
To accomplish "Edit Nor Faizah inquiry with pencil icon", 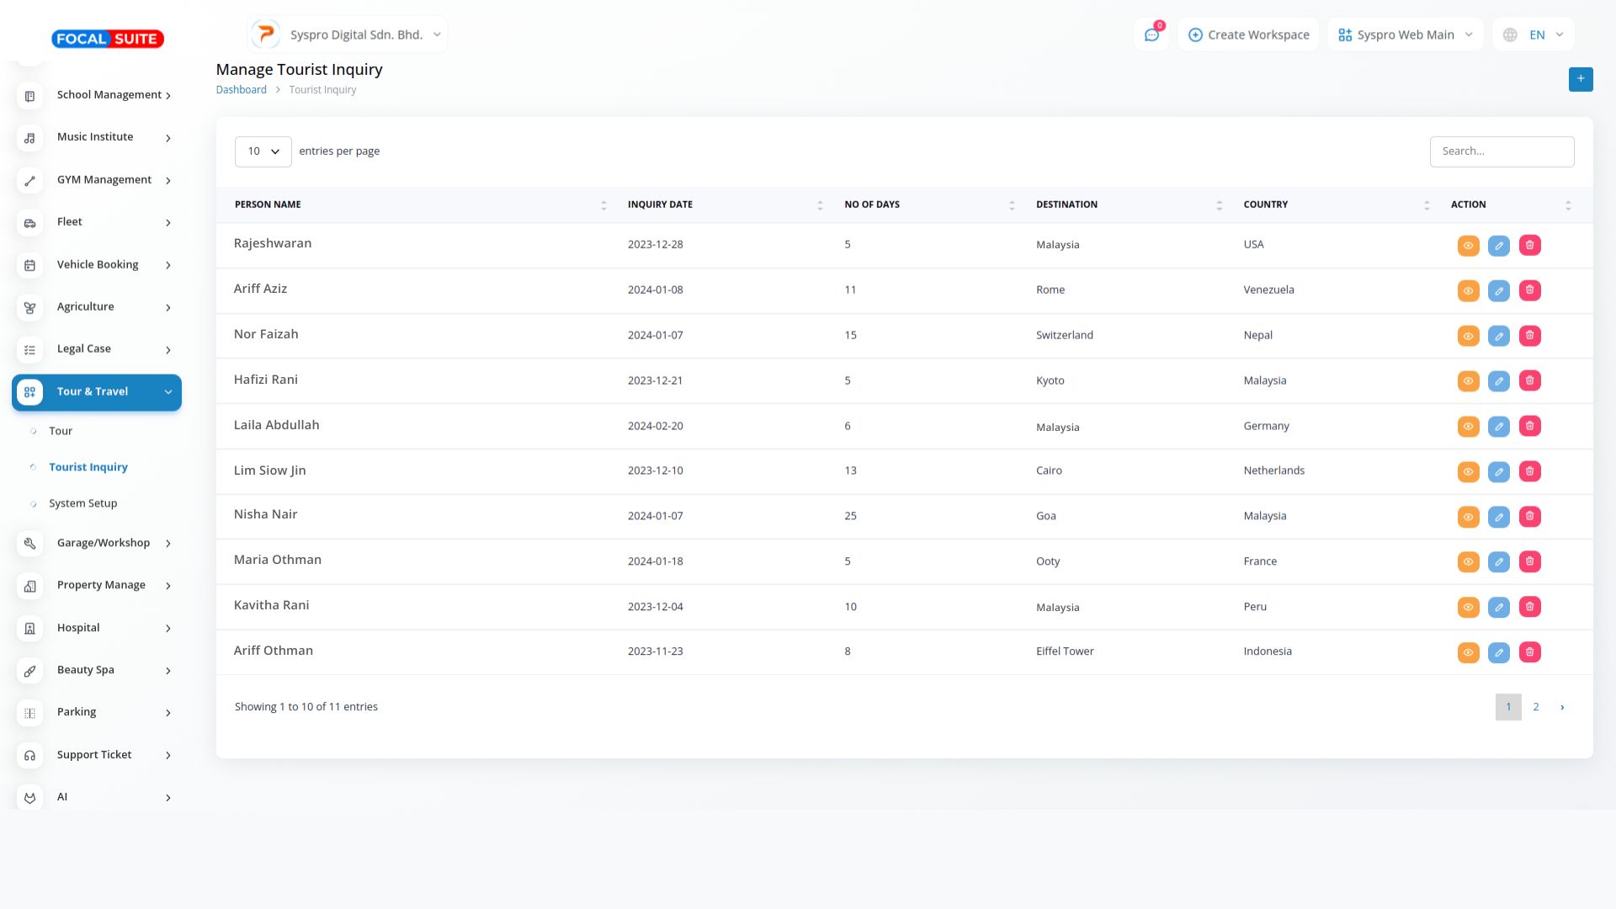I will point(1498,336).
